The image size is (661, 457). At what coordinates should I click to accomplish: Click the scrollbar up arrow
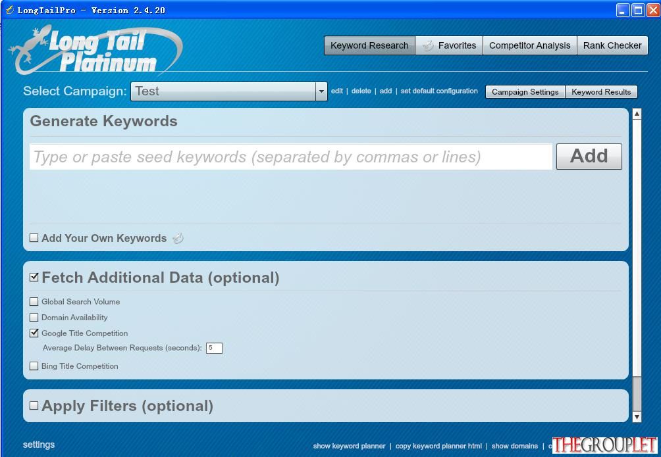click(x=637, y=114)
